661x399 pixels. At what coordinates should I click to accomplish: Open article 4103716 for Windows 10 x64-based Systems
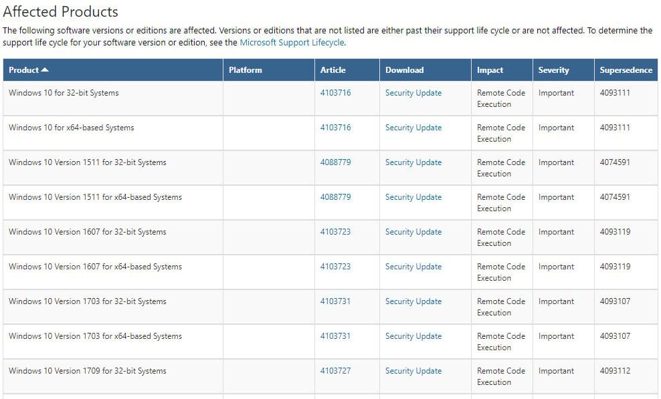335,127
